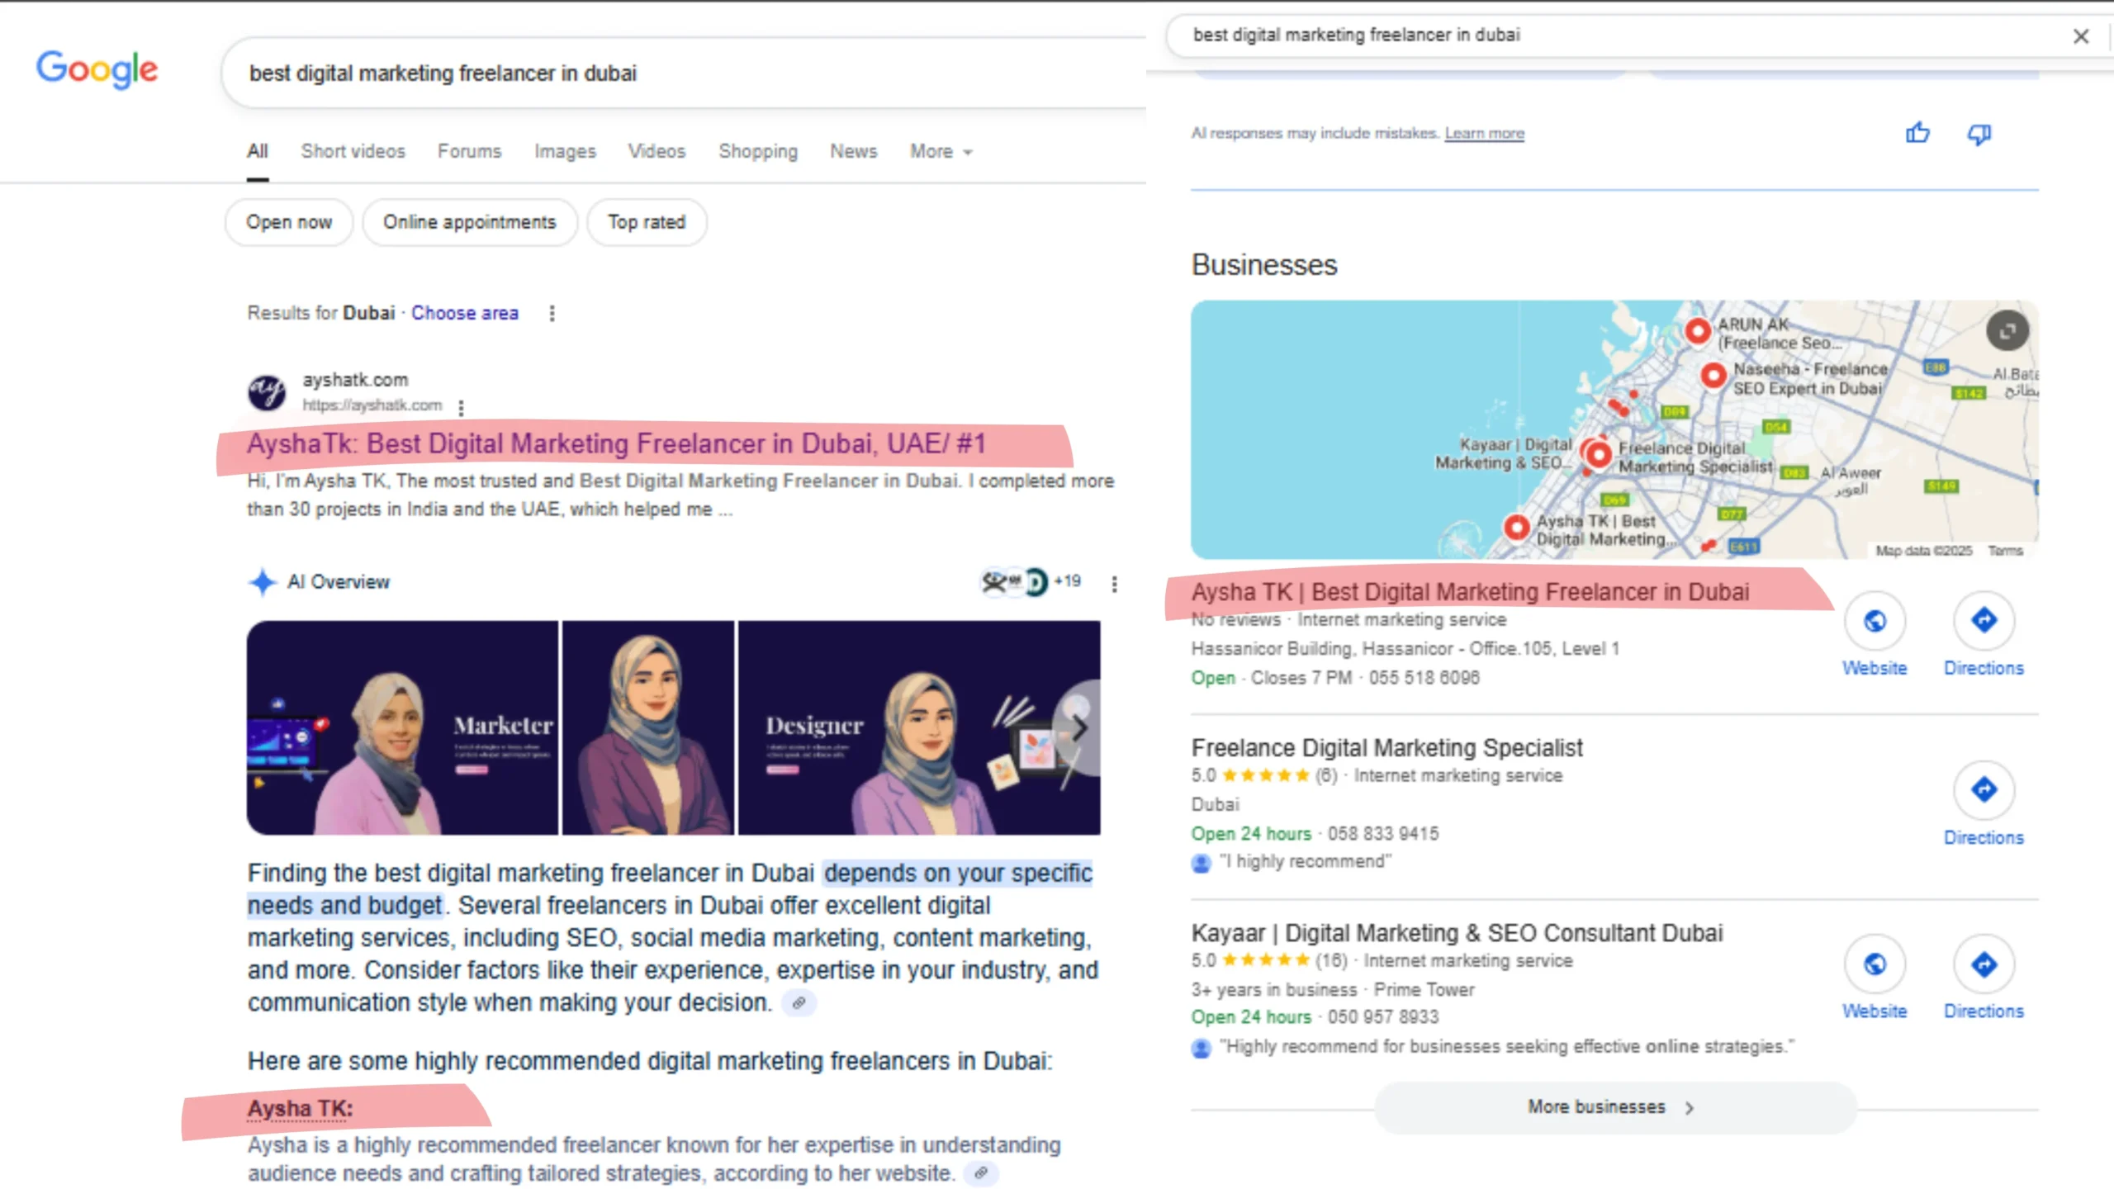Switch to Short videos tab
This screenshot has width=2114, height=1189.
(353, 151)
